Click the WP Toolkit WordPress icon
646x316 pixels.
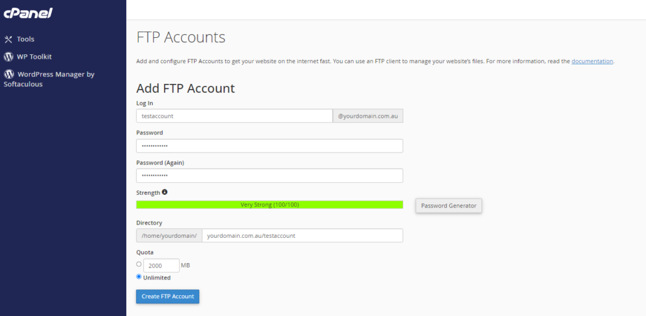[x=8, y=57]
